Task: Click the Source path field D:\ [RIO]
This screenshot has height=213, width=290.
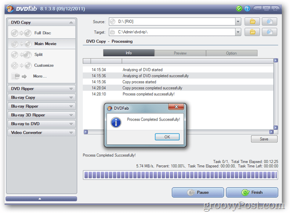Action: [x=172, y=22]
